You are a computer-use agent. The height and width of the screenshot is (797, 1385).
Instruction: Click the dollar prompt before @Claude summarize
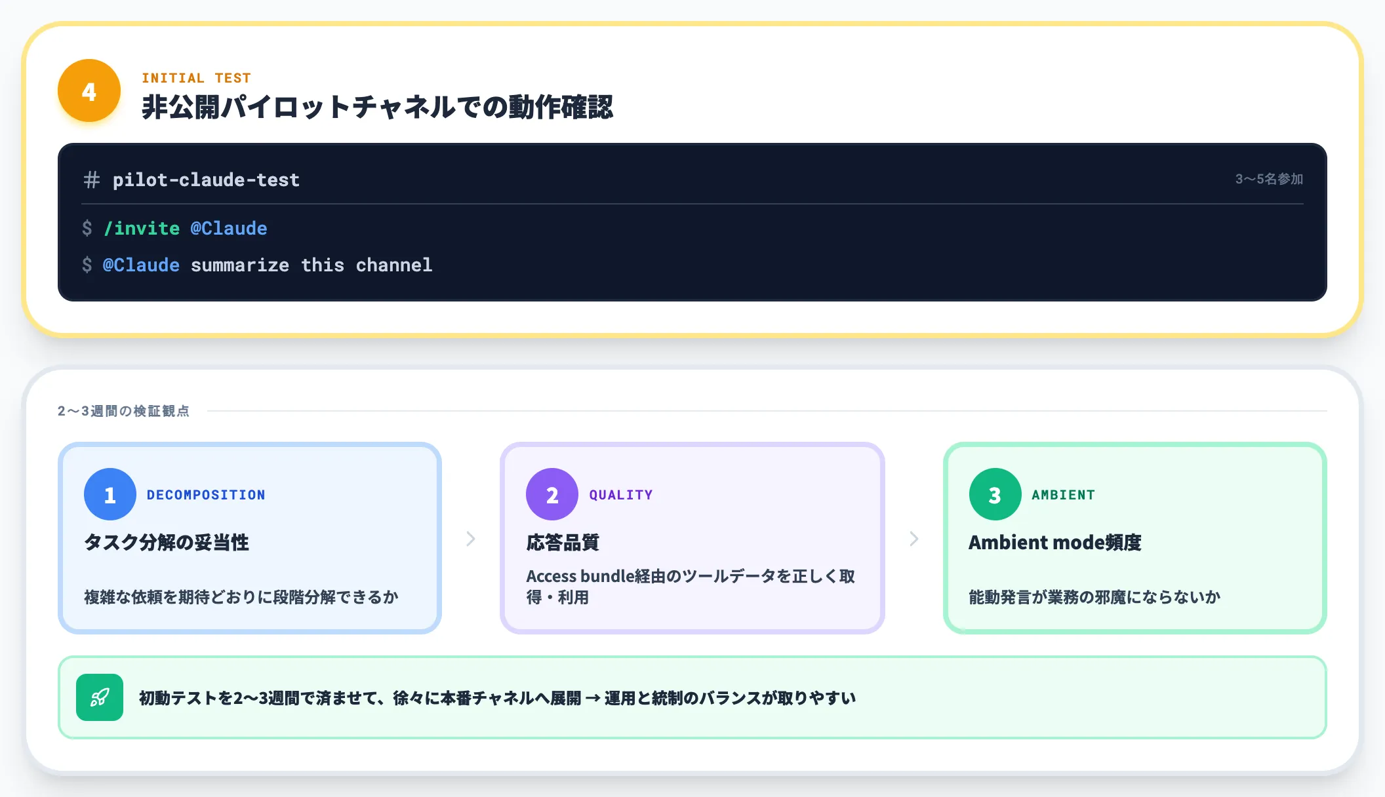pyautogui.click(x=87, y=265)
